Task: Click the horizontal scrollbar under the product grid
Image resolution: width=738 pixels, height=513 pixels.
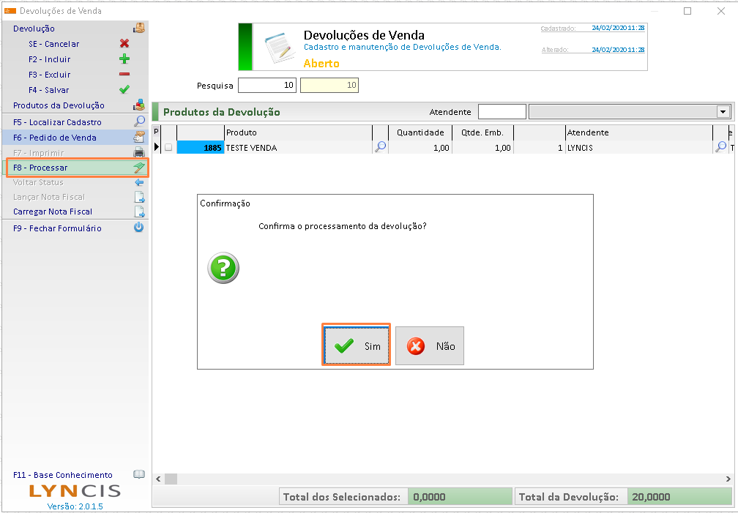Action: 439,479
